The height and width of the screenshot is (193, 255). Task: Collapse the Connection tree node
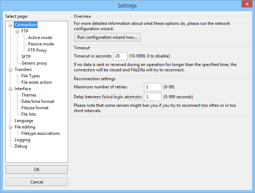(10, 25)
